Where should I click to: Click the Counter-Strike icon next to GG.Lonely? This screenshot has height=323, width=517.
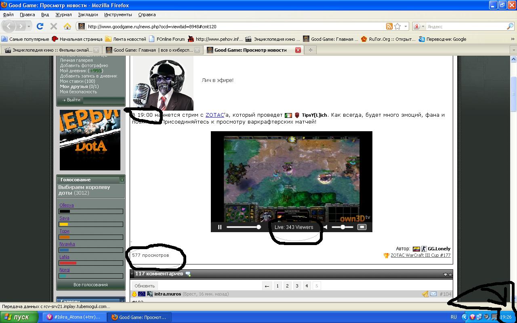click(x=424, y=249)
